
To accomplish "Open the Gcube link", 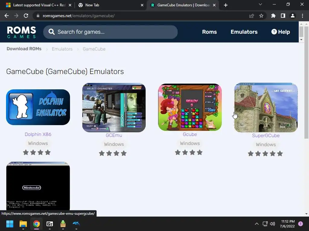I will point(190,134).
